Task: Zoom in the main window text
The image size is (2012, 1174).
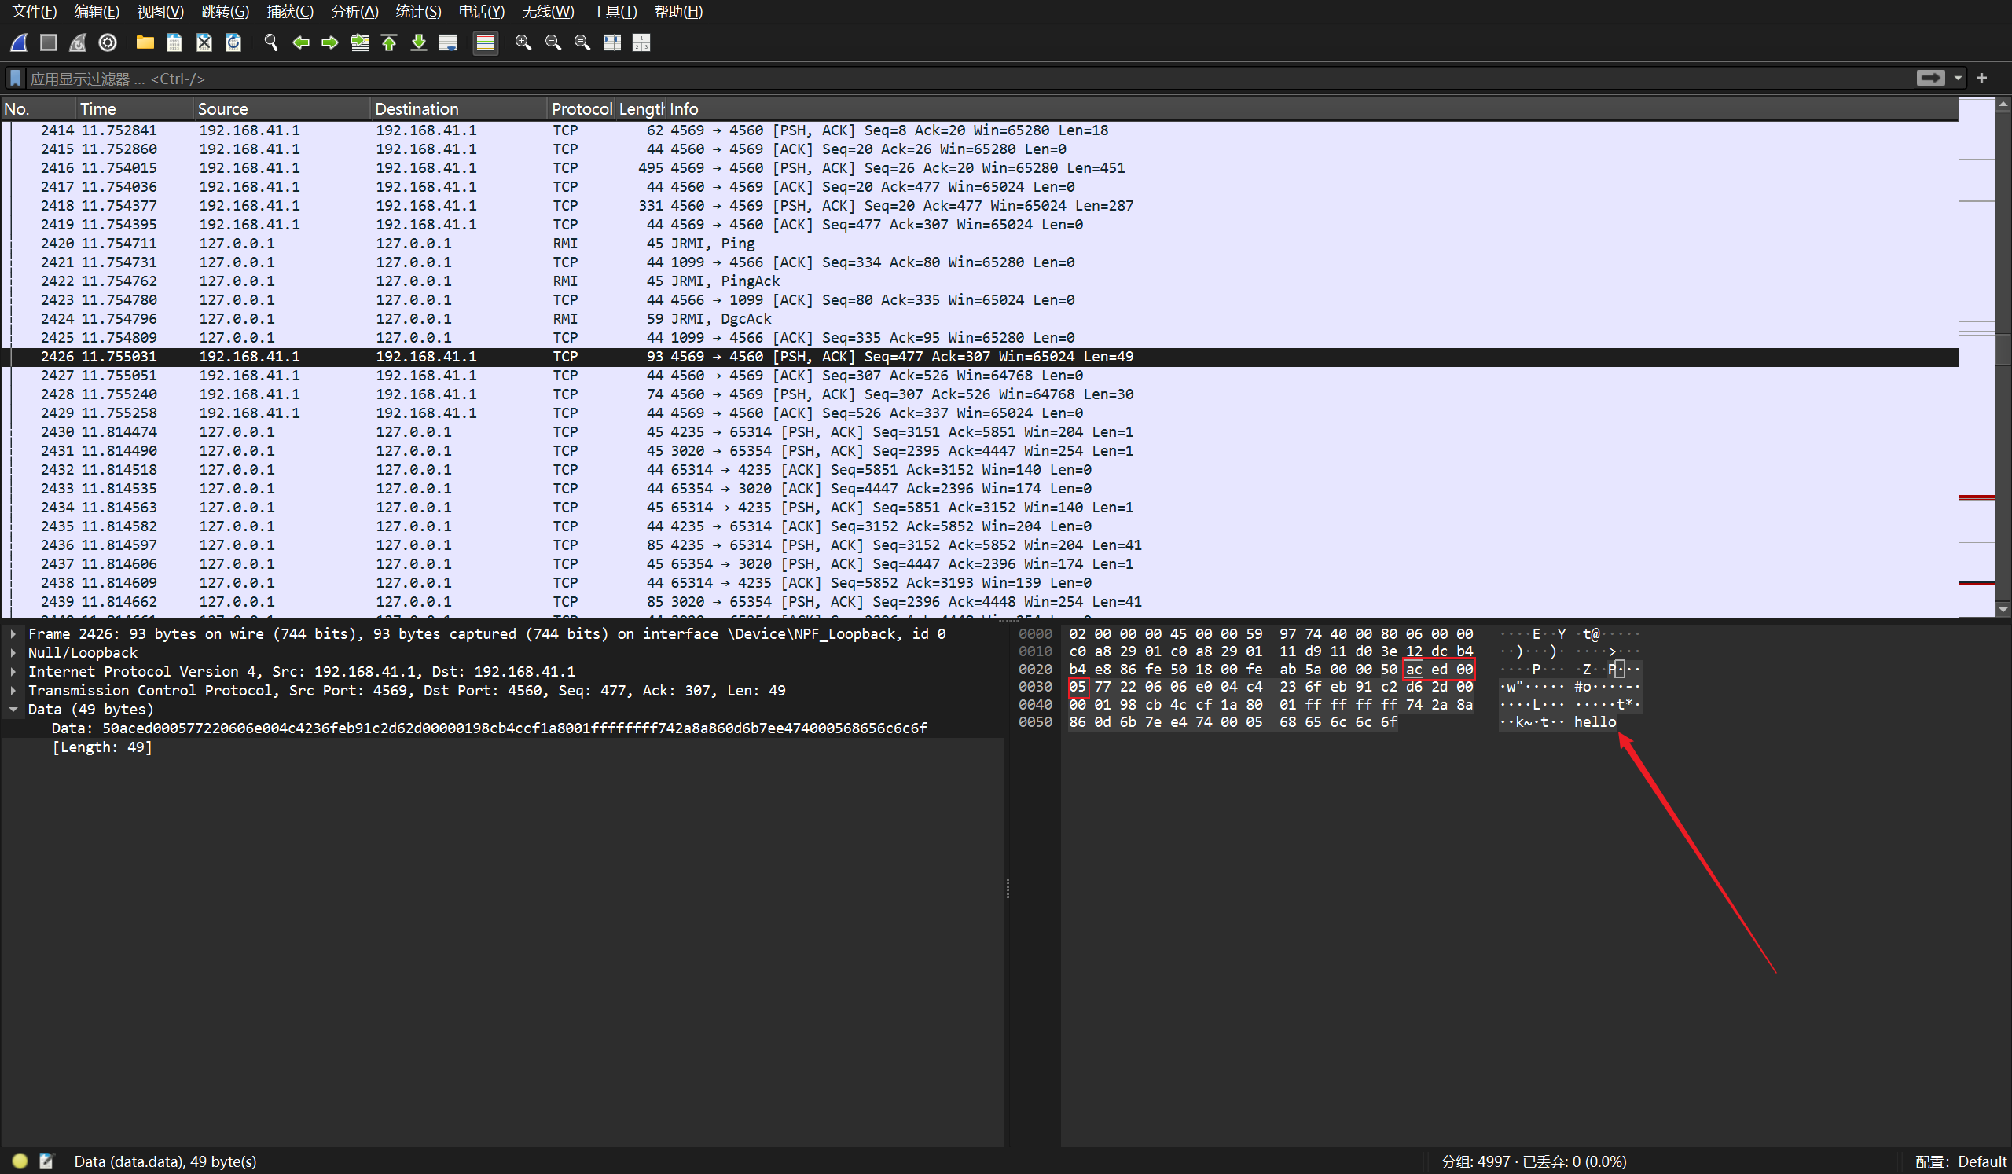Action: 523,42
